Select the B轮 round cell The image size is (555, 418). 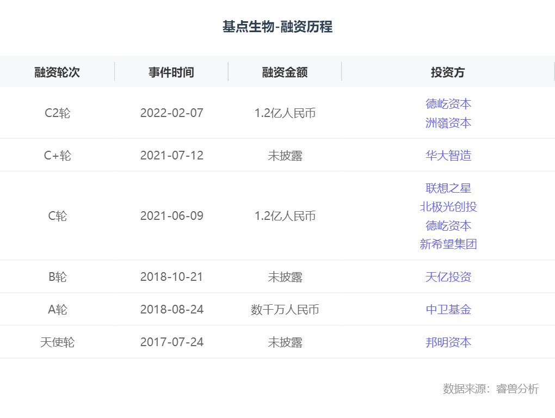[57, 277]
